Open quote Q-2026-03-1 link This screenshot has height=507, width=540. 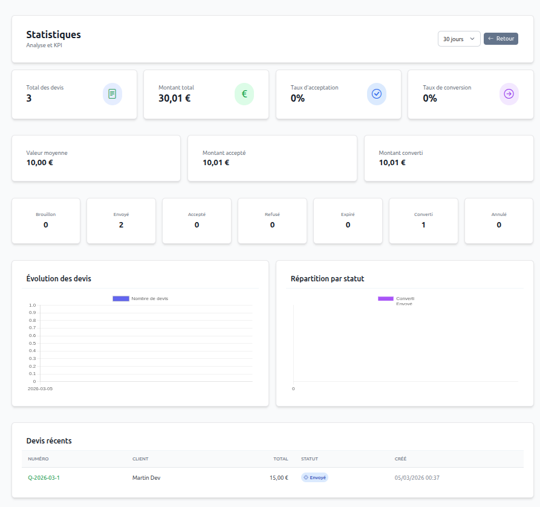pyautogui.click(x=44, y=477)
